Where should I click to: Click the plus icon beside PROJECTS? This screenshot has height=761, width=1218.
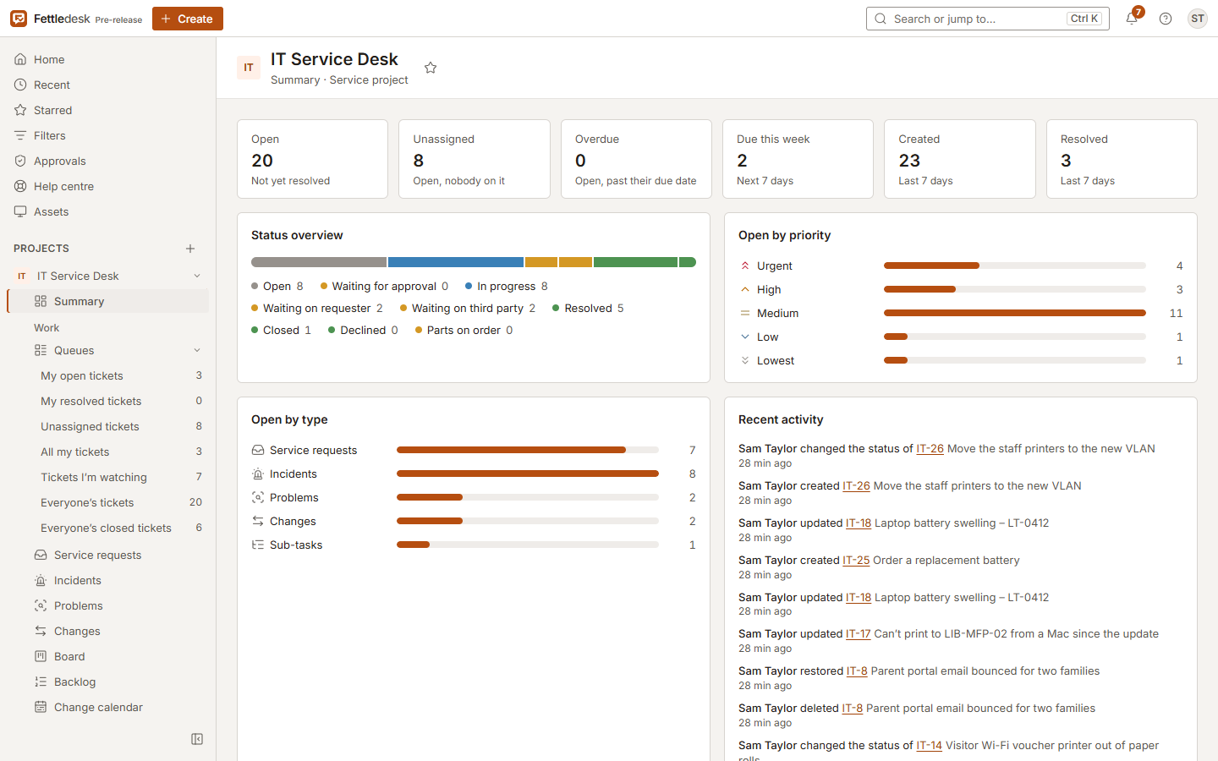190,249
